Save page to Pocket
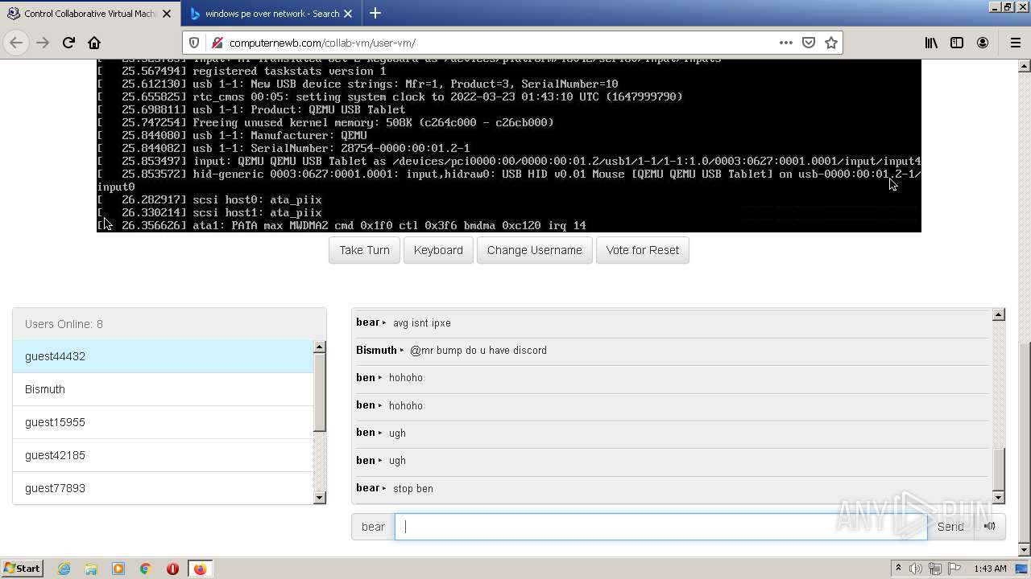Screen dimensions: 1031x579 pos(809,43)
